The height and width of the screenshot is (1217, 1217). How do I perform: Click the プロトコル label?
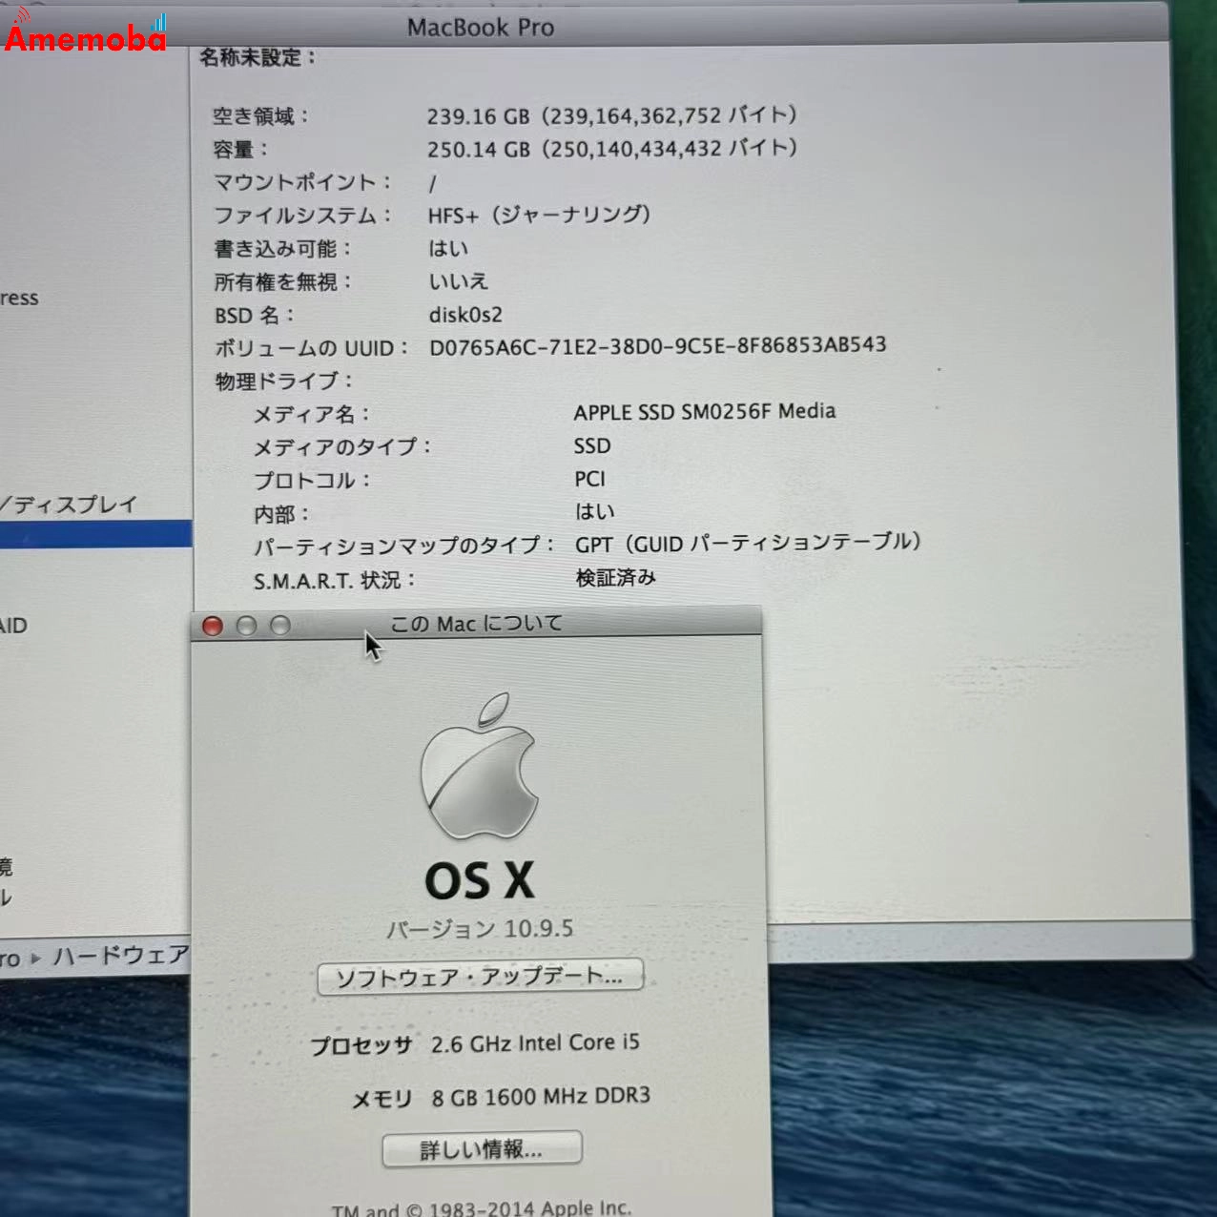coord(312,481)
